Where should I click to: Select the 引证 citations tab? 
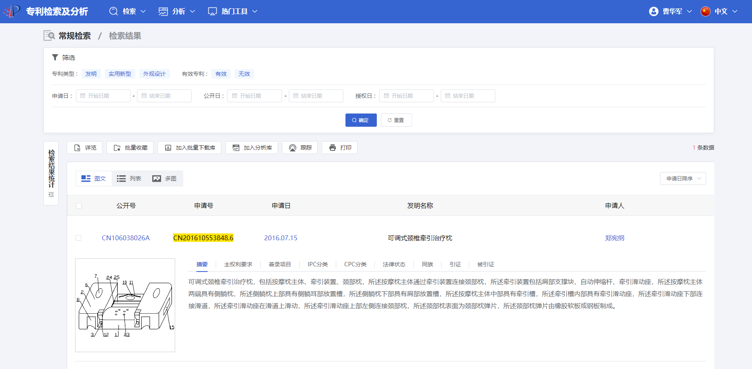click(x=455, y=264)
